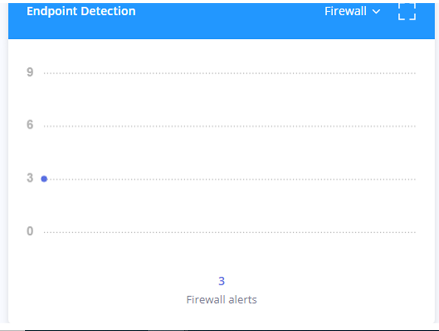Expand the Endpoint Detection widget to fullscreen
This screenshot has width=439, height=331.
click(407, 12)
